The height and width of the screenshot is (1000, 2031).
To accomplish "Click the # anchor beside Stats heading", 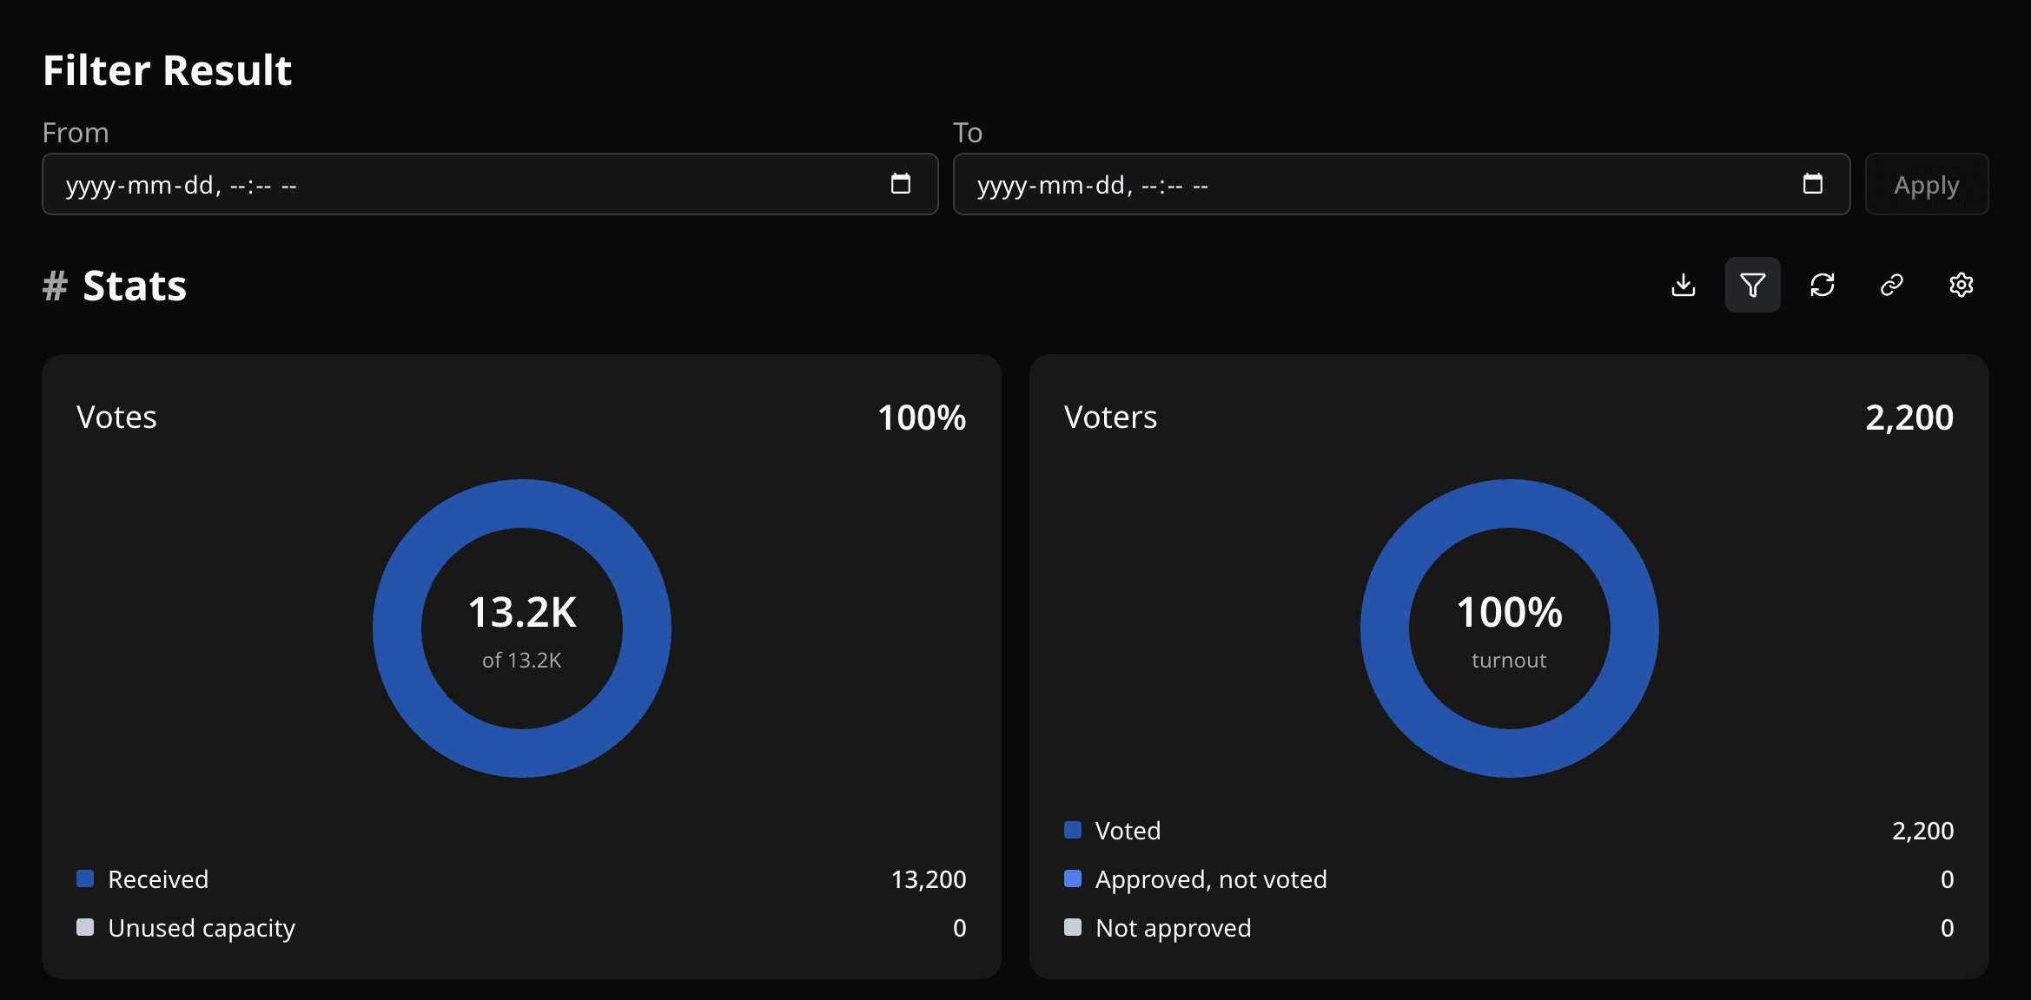I will (x=55, y=286).
